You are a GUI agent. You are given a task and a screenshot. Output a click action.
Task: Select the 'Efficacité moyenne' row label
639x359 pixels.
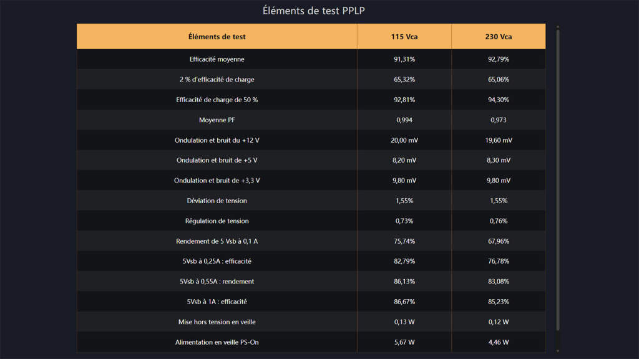(217, 59)
